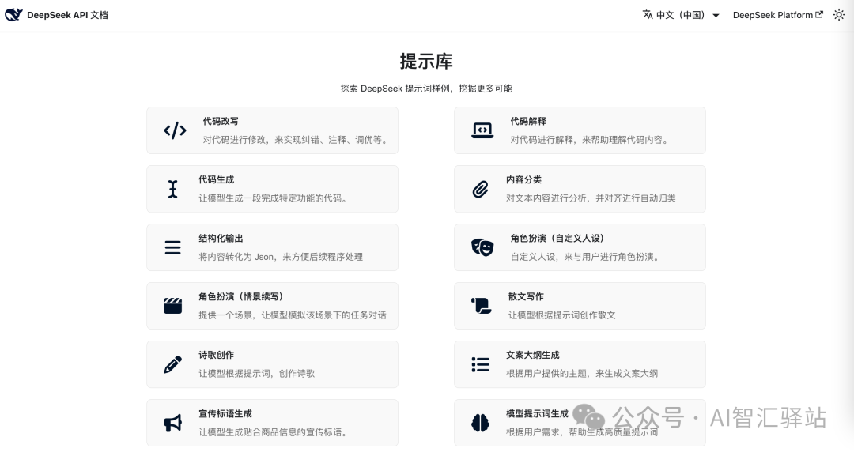This screenshot has width=854, height=452.
Task: Click the scroll icon for 散文写作
Action: tap(481, 306)
